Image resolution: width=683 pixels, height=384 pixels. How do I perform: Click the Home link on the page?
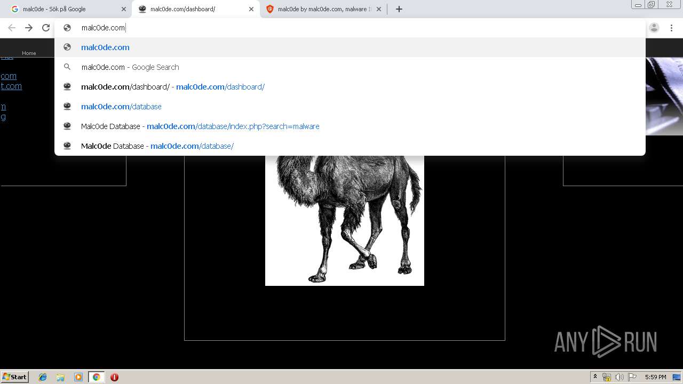[x=29, y=53]
